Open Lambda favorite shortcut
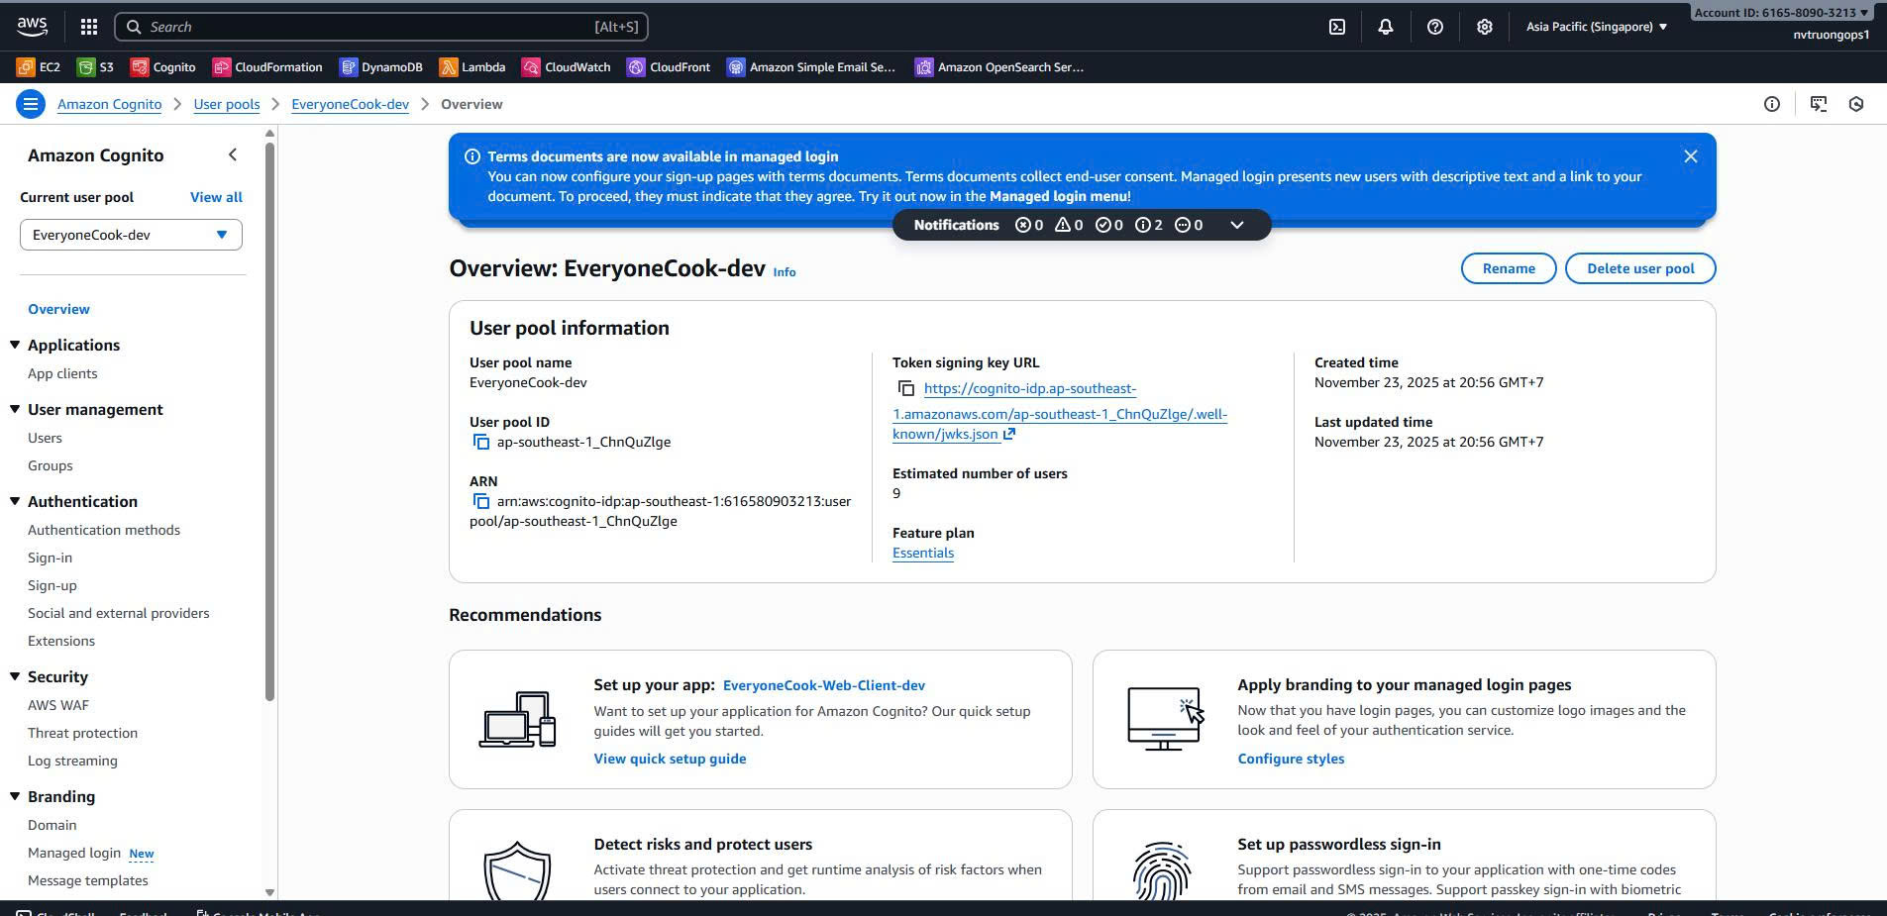The width and height of the screenshot is (1887, 916). click(x=472, y=67)
